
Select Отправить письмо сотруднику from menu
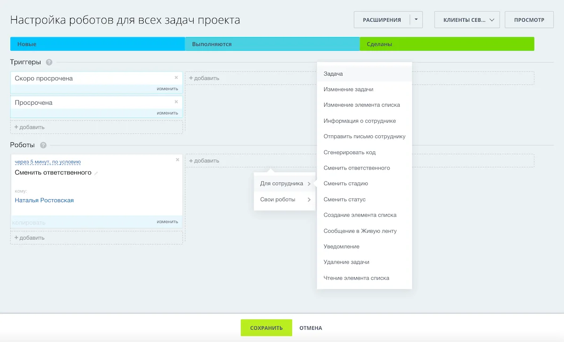click(364, 137)
